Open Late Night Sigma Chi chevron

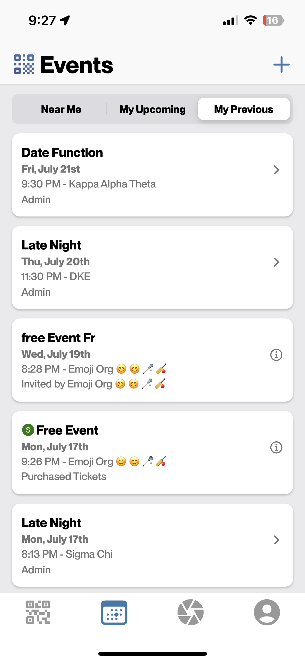click(277, 540)
